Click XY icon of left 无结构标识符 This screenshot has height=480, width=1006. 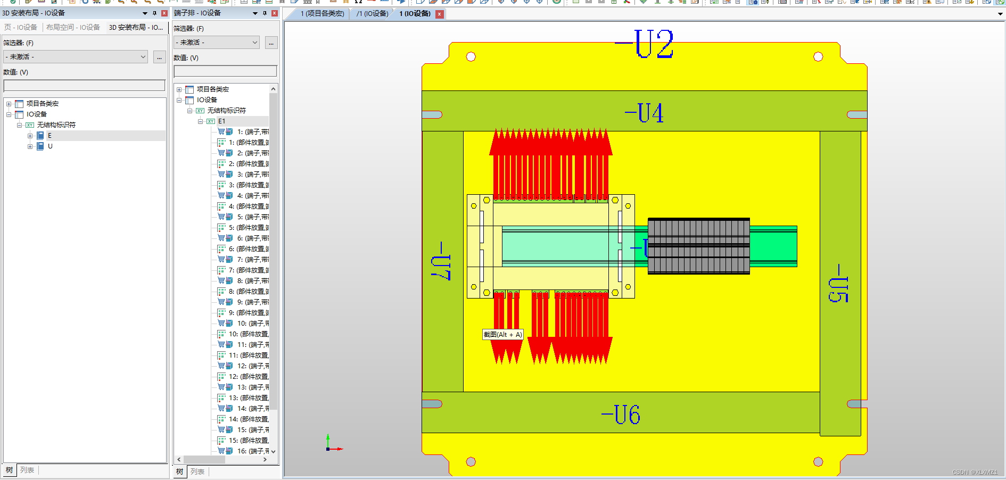[x=30, y=125]
